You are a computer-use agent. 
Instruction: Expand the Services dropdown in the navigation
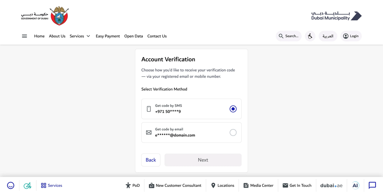click(80, 36)
